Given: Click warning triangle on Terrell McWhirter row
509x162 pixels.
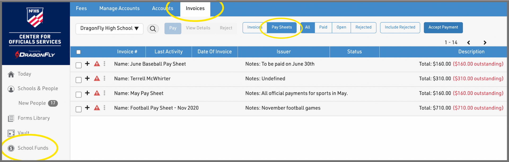Looking at the screenshot, I should pyautogui.click(x=97, y=79).
